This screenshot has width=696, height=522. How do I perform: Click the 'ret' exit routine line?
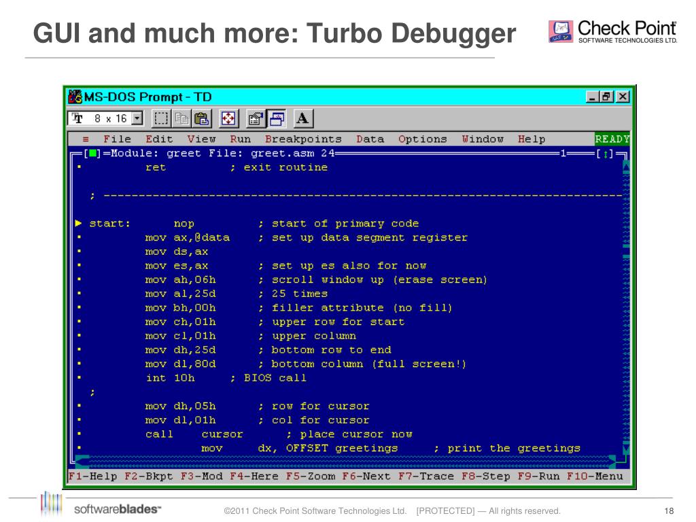coord(237,168)
